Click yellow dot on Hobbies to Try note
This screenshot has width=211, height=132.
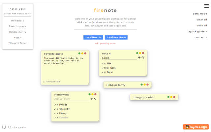pos(144,84)
